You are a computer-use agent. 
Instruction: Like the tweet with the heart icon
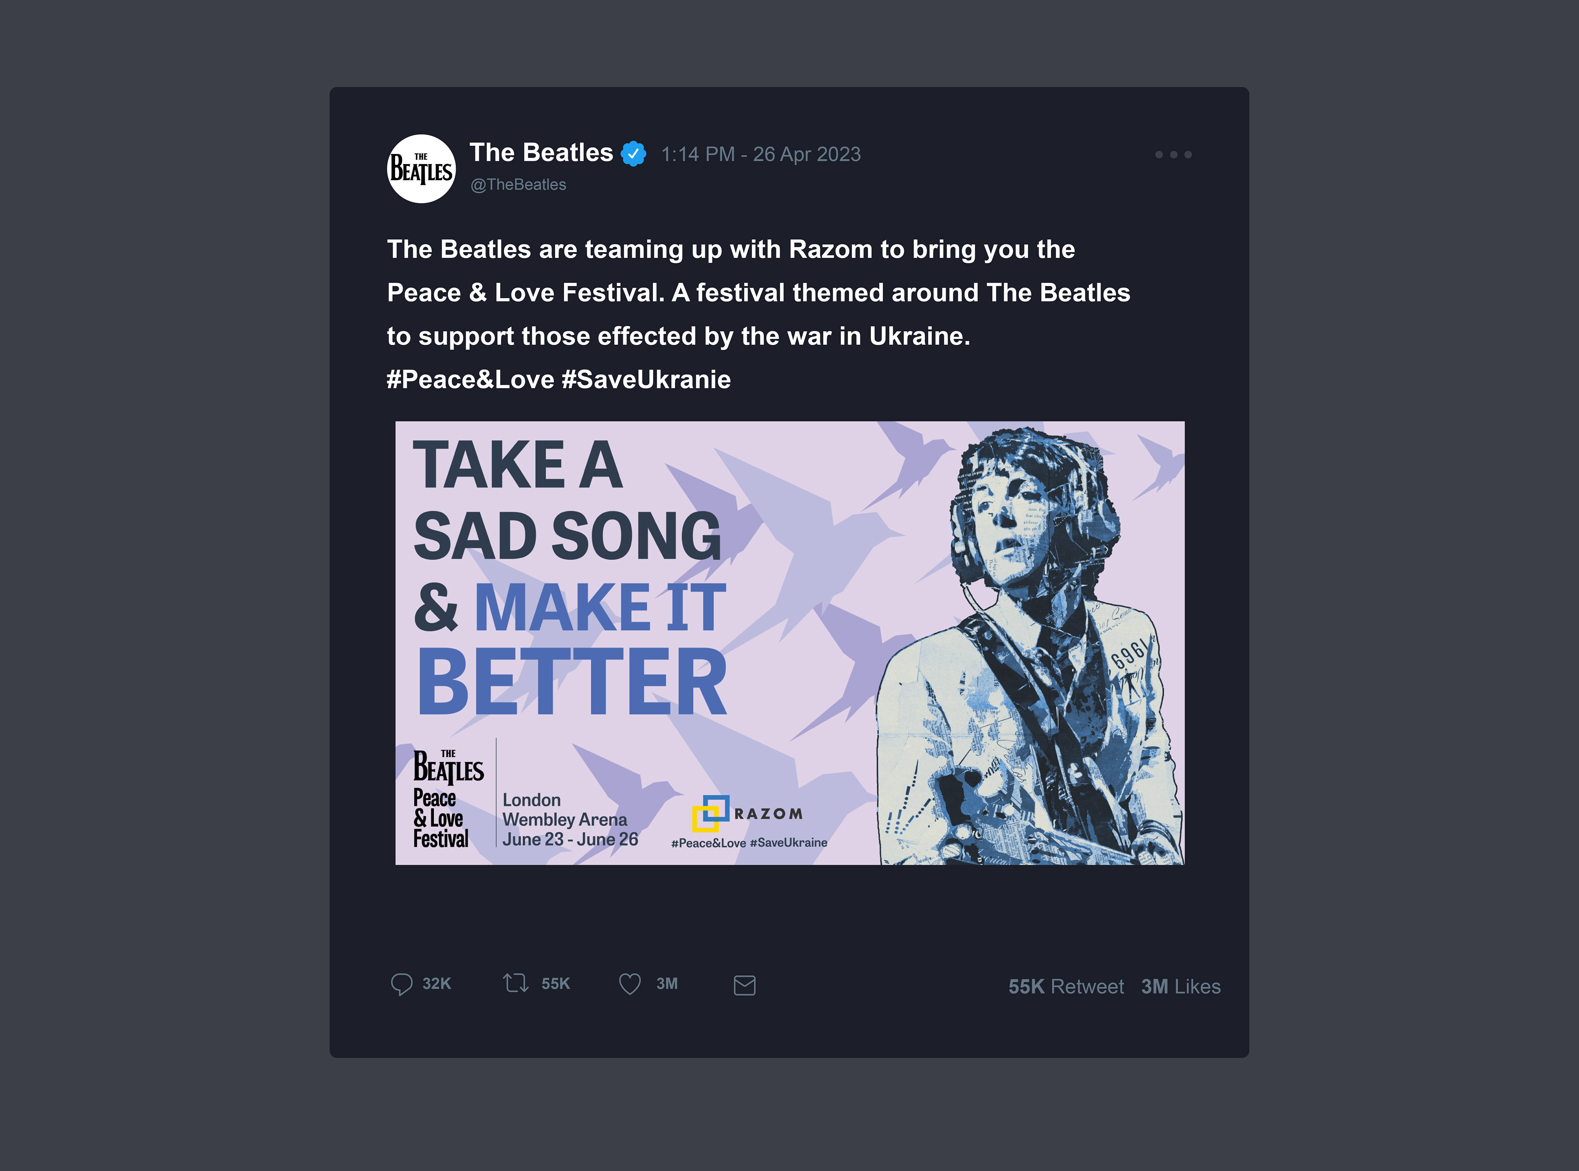[x=629, y=984]
